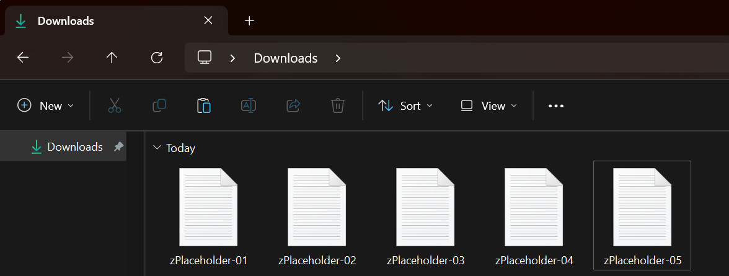This screenshot has width=729, height=276.
Task: Open a new tab with plus
Action: coord(250,21)
